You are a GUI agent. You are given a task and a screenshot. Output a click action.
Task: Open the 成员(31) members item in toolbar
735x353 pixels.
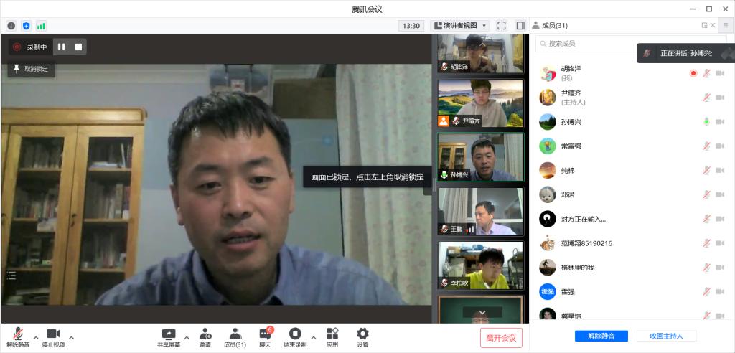(x=235, y=336)
